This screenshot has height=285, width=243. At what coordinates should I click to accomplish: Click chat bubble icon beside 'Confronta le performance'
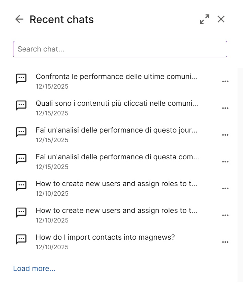[x=21, y=78]
